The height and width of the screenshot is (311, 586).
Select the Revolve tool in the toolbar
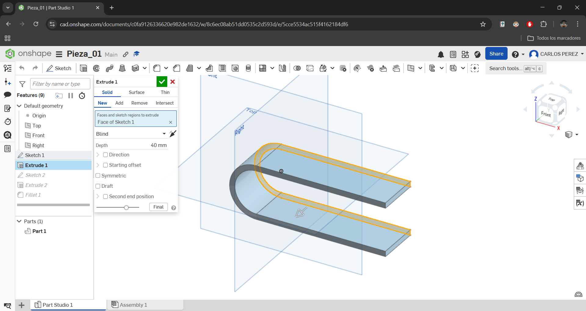(96, 68)
